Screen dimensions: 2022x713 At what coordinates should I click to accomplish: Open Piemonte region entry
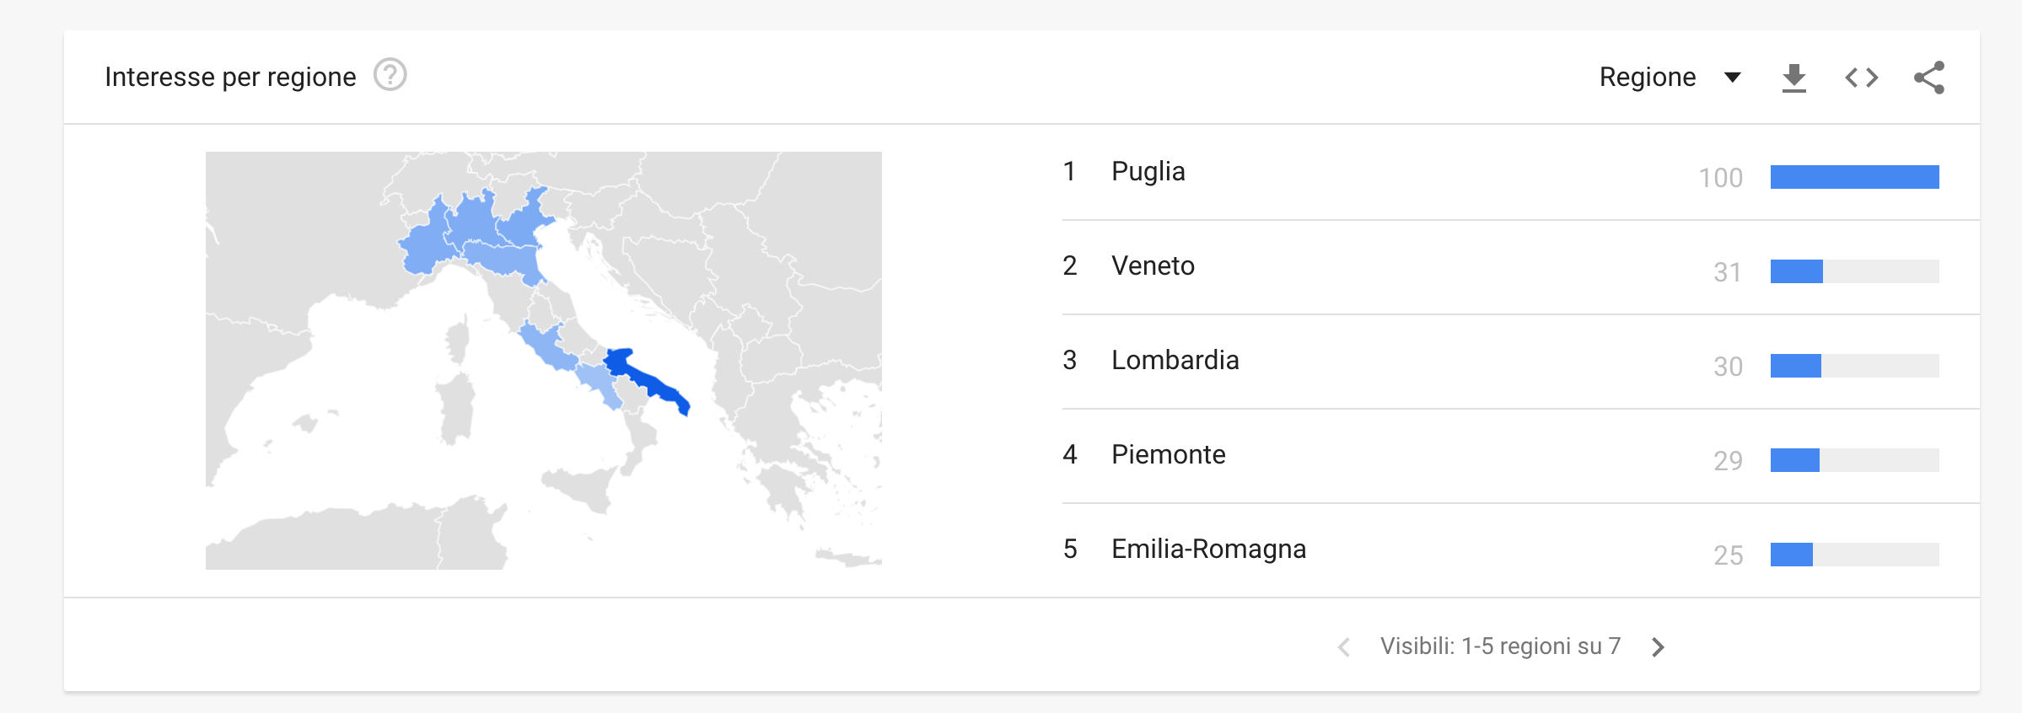(1168, 454)
